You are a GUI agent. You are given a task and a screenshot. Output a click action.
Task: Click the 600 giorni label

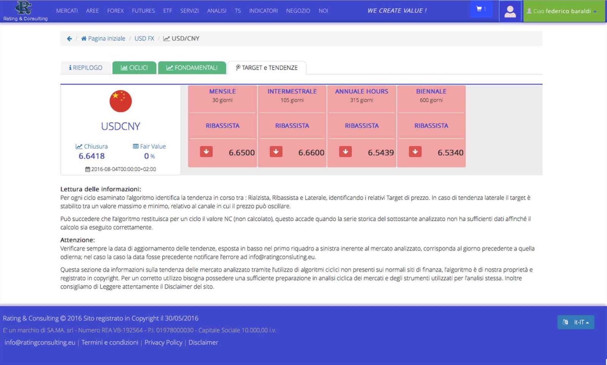(431, 100)
